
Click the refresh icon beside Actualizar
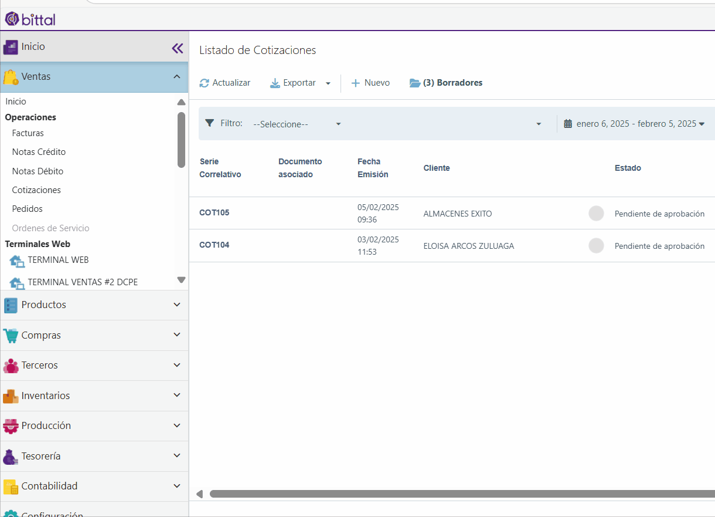[x=204, y=83]
